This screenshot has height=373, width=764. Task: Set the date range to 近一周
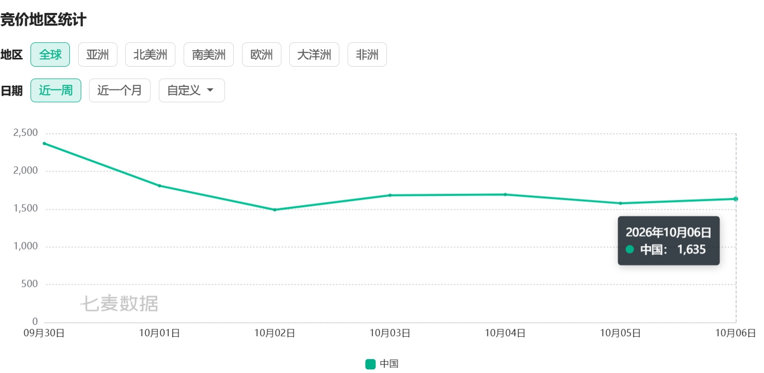[56, 90]
